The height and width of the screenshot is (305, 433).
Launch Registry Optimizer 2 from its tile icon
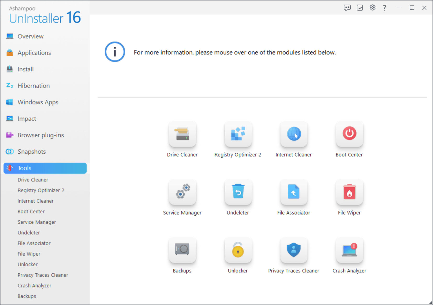[x=238, y=134]
